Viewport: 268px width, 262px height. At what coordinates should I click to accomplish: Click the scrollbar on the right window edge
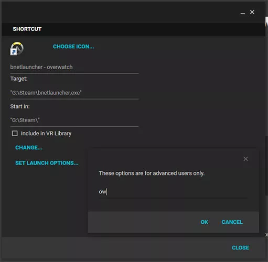pyautogui.click(x=266, y=166)
